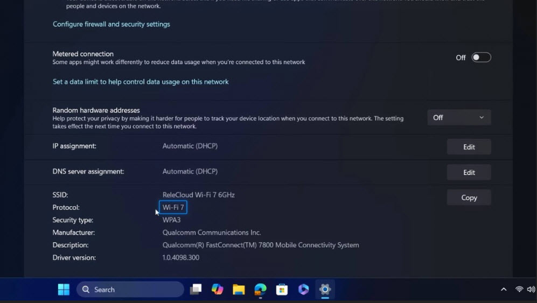
Task: Click the Driver version: label
Action: [74, 257]
